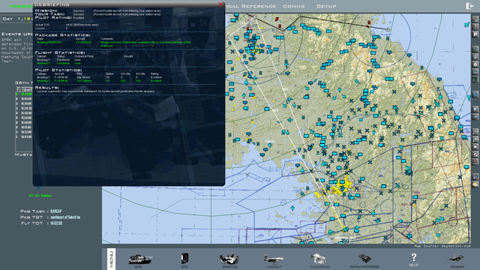The width and height of the screenshot is (480, 270).
Task: Open the Flightplan icon
Action: pyautogui.click(x=319, y=259)
